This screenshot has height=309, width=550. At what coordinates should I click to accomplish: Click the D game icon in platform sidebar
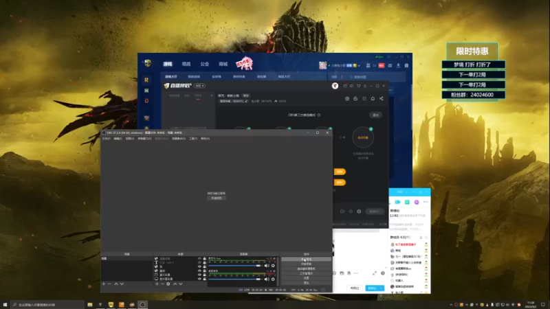146,101
